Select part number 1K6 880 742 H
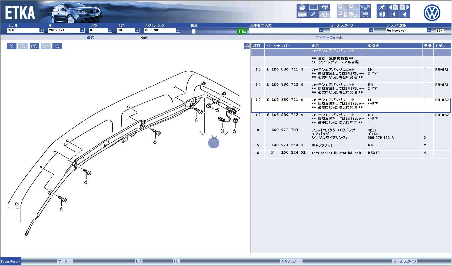Viewport: 452px width, 266px height. pos(287,85)
